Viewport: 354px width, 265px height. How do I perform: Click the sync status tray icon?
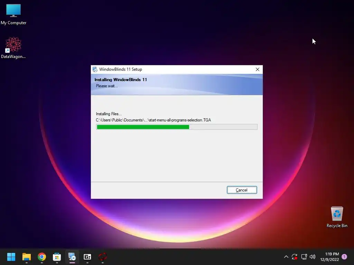click(295, 257)
